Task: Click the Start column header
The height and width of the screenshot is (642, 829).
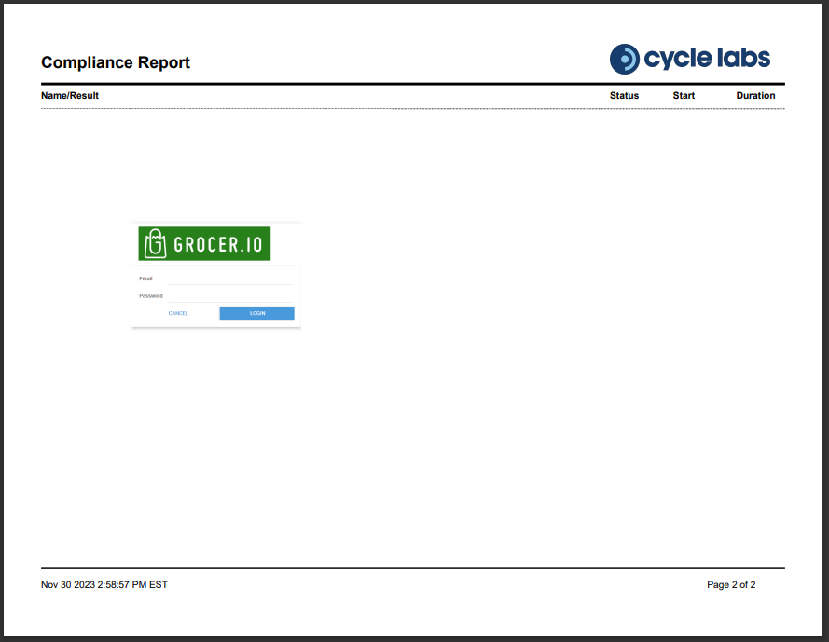Action: coord(684,95)
